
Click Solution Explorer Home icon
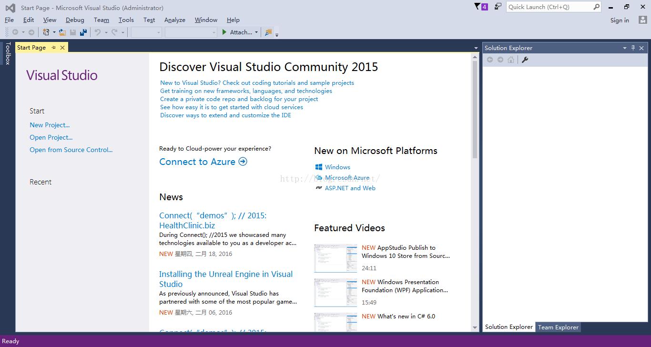coord(511,60)
